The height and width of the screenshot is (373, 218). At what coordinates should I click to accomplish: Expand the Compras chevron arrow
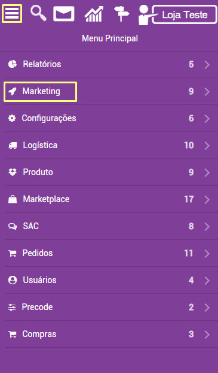coord(207,335)
